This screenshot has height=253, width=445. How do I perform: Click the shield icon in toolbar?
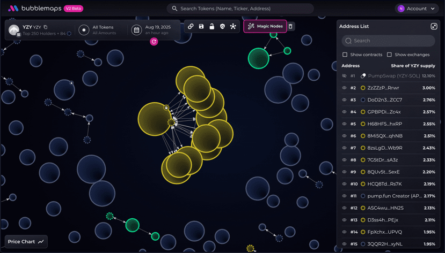click(222, 26)
